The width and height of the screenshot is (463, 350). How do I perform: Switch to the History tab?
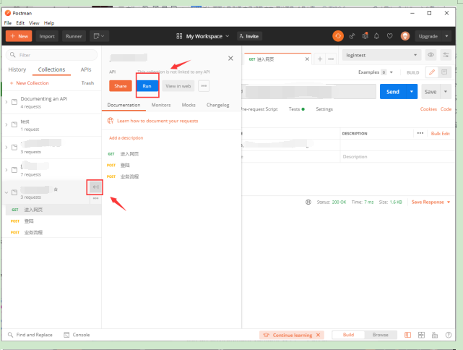17,69
